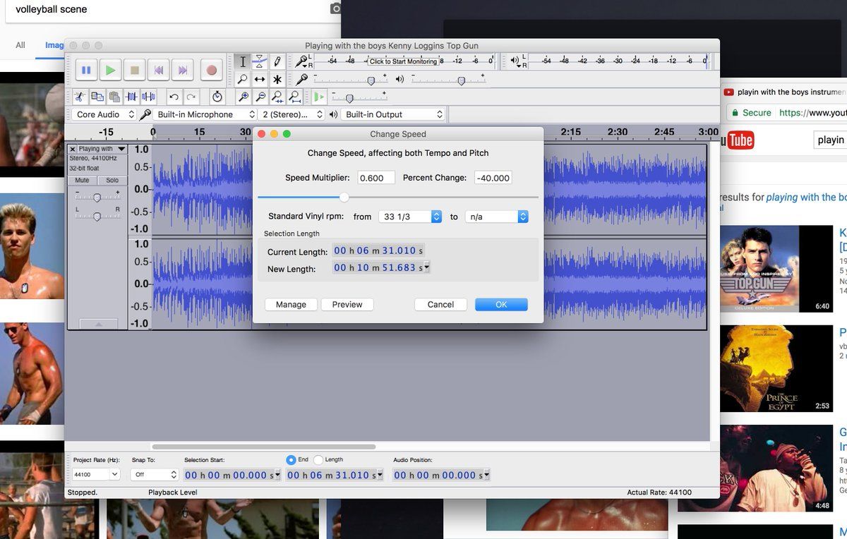The height and width of the screenshot is (539, 847).
Task: Click the Record button in transport toolbar
Action: (211, 70)
